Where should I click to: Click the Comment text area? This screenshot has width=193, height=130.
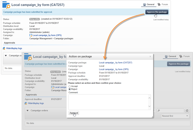(108, 102)
